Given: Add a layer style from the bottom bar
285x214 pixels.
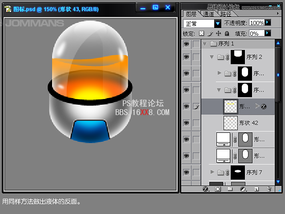Looking at the screenshot, I should coord(206,189).
